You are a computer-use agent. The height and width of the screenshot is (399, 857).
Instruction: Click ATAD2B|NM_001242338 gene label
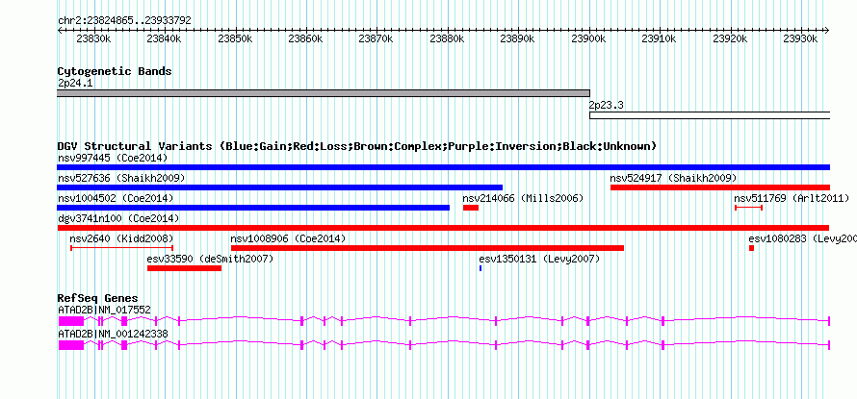[x=113, y=334]
